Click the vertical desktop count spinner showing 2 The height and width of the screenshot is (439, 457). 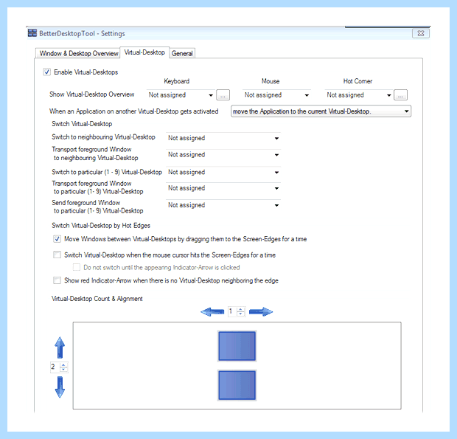59,367
